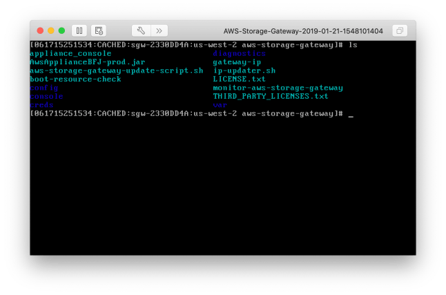This screenshot has height=295, width=446.
Task: Open virtual machine settings wrench
Action: click(x=141, y=31)
